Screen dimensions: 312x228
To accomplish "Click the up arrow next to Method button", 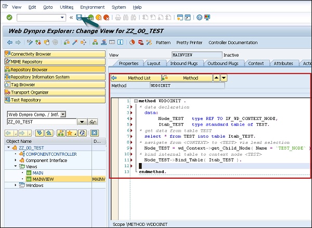I will coord(216,78).
